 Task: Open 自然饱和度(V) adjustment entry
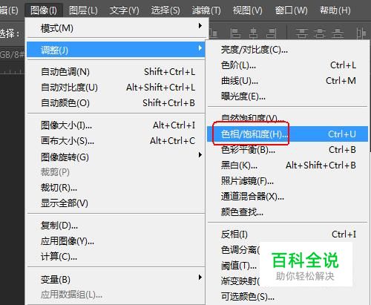287,119
